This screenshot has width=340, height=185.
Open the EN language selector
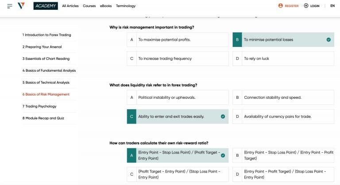pos(332,6)
